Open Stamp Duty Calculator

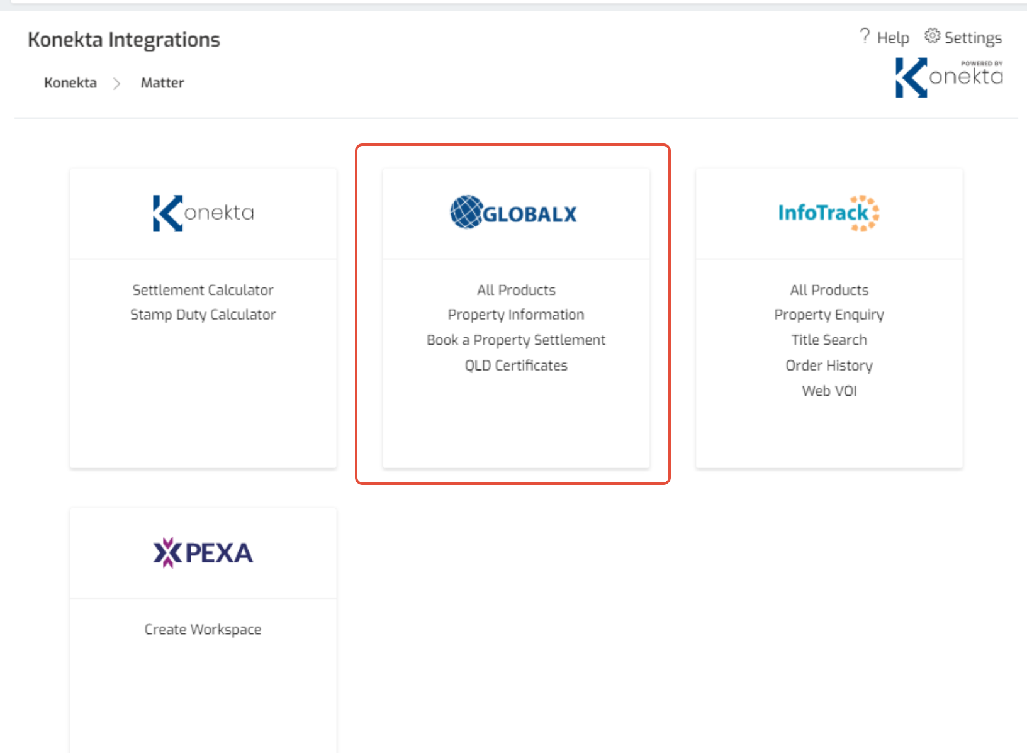click(203, 315)
